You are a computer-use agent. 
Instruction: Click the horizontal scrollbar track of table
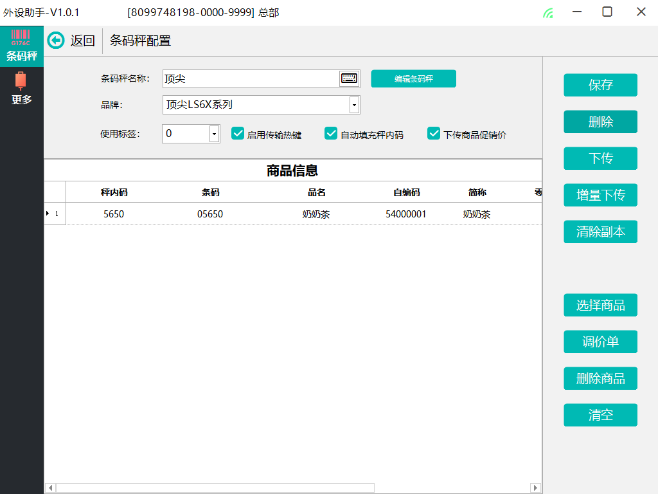[x=450, y=488]
